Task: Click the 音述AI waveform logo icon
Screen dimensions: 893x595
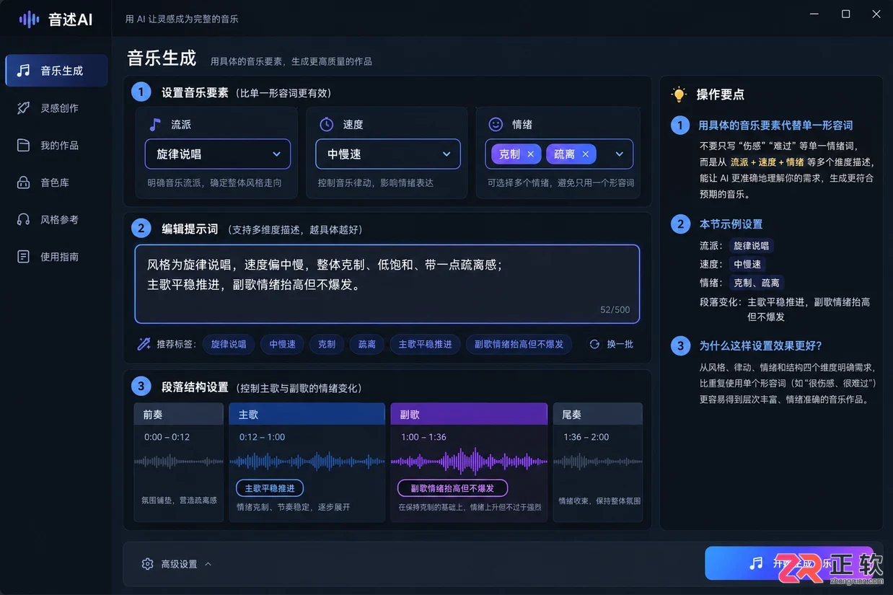Action: (29, 19)
